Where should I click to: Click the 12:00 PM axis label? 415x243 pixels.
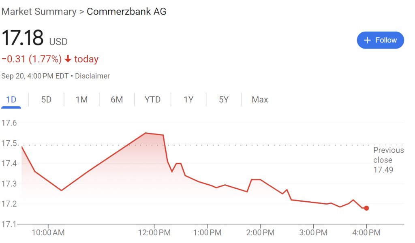click(154, 232)
